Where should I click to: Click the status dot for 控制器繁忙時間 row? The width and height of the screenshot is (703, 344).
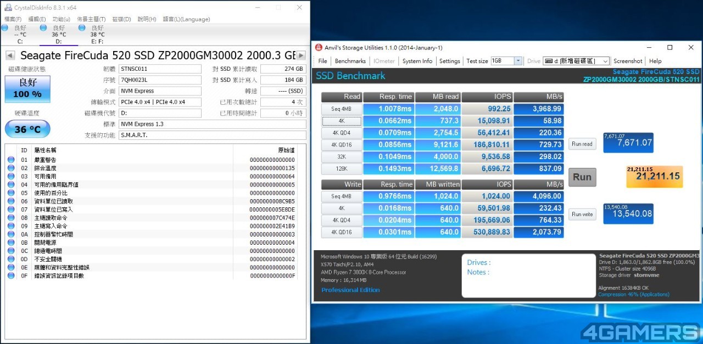click(x=11, y=234)
